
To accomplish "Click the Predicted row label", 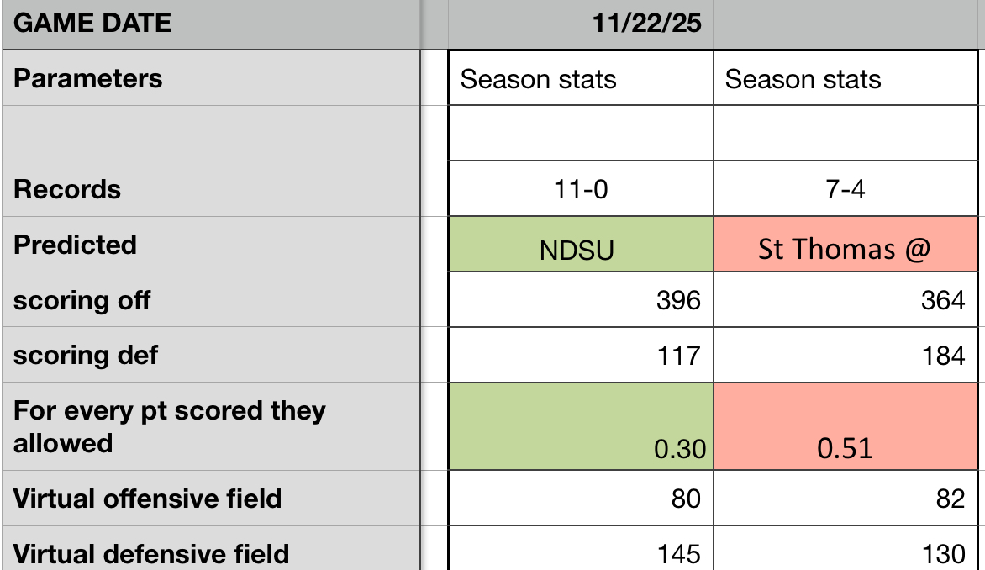I will [210, 245].
